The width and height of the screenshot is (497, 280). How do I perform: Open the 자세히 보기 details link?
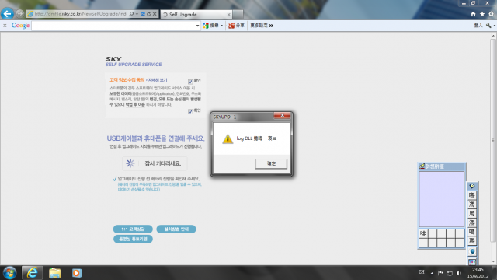(x=158, y=80)
